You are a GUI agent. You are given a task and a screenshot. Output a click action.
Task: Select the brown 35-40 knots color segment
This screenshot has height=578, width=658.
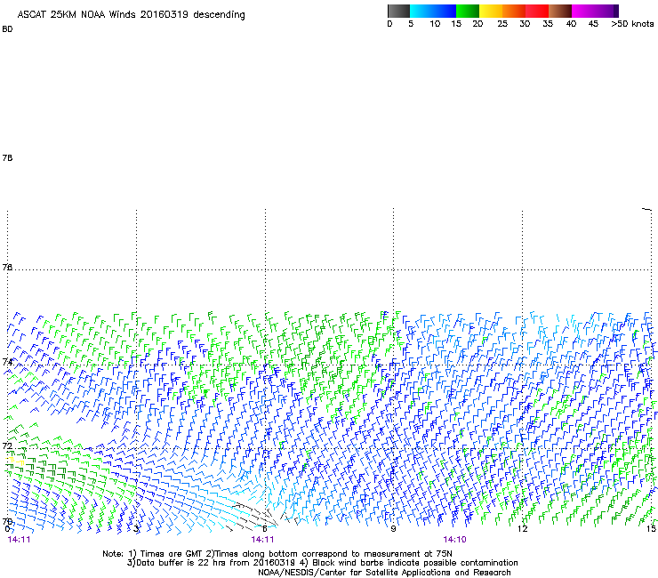(x=560, y=11)
